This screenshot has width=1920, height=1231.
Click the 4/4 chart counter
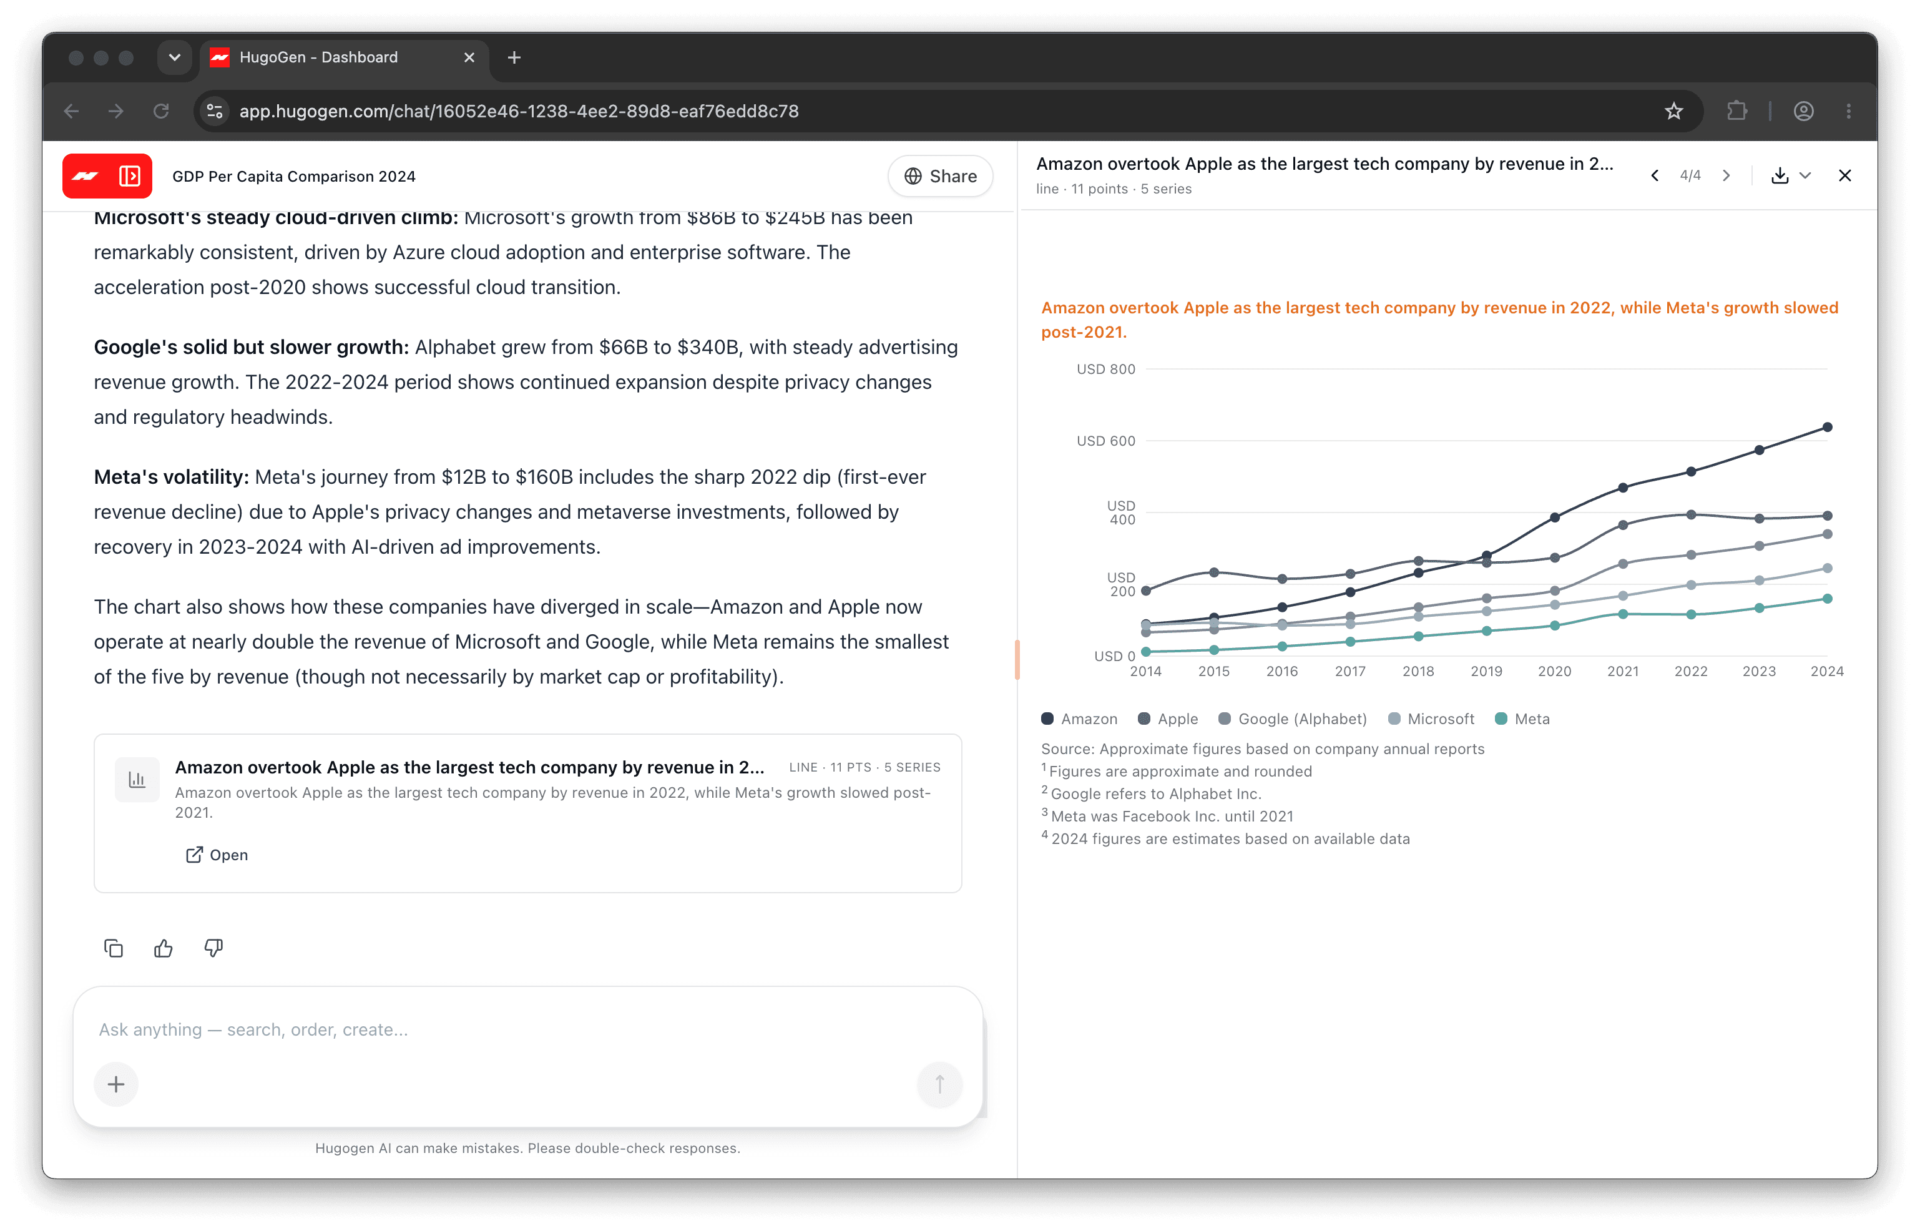(1690, 176)
